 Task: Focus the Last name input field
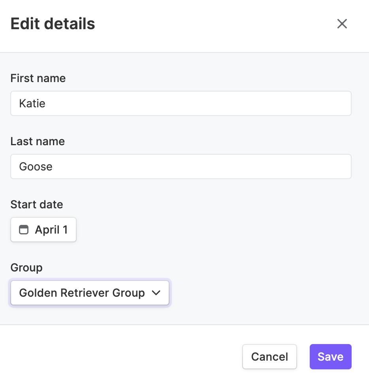pyautogui.click(x=181, y=167)
